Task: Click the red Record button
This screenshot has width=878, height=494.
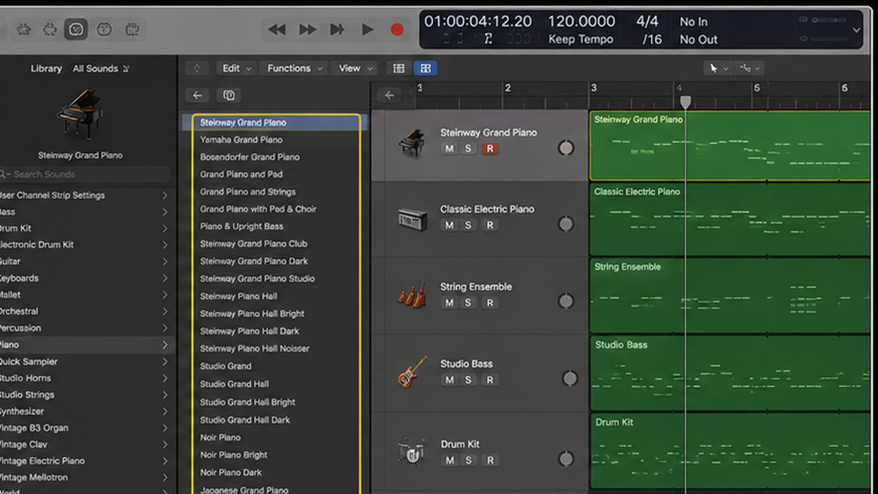Action: (x=396, y=30)
